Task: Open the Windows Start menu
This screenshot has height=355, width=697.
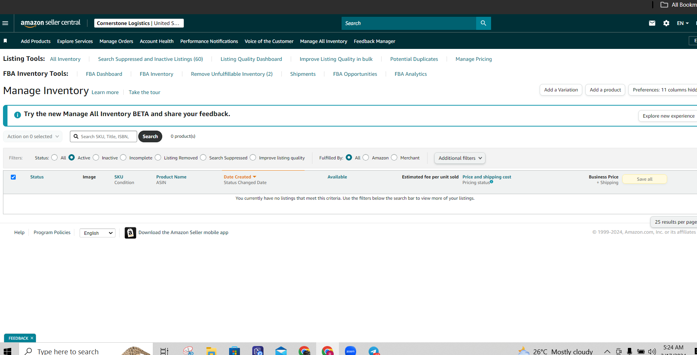Action: point(7,351)
